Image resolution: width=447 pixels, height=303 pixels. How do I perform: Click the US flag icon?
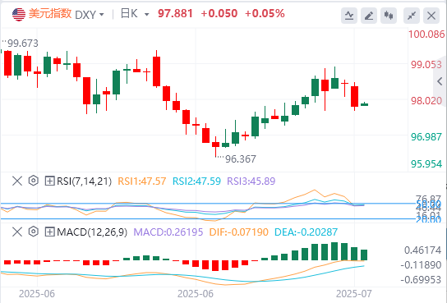pos(19,15)
